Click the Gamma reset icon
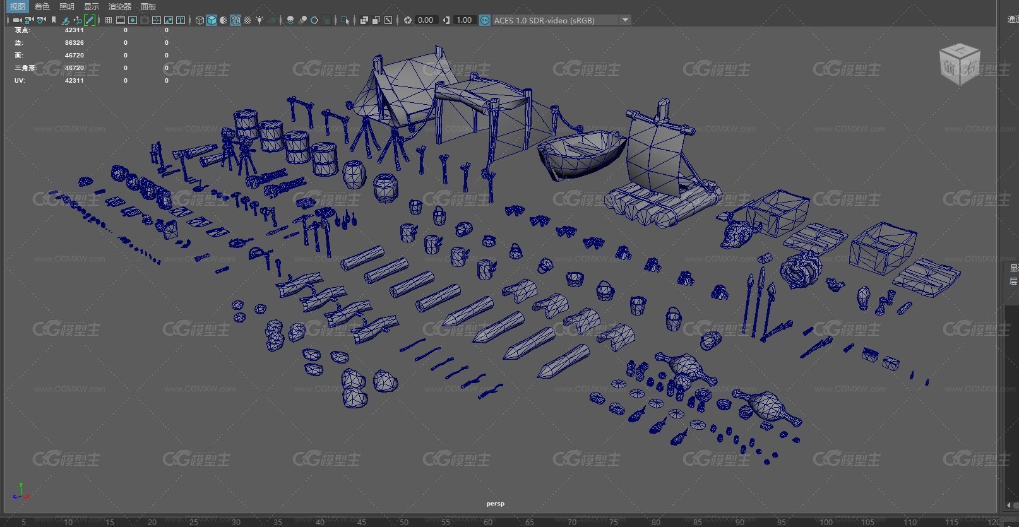The height and width of the screenshot is (527, 1019). click(x=446, y=20)
